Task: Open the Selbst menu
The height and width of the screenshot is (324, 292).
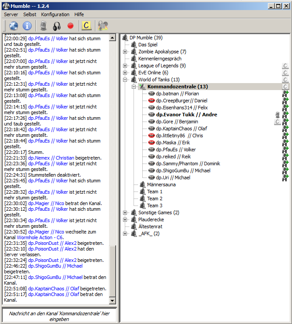Action: point(30,14)
